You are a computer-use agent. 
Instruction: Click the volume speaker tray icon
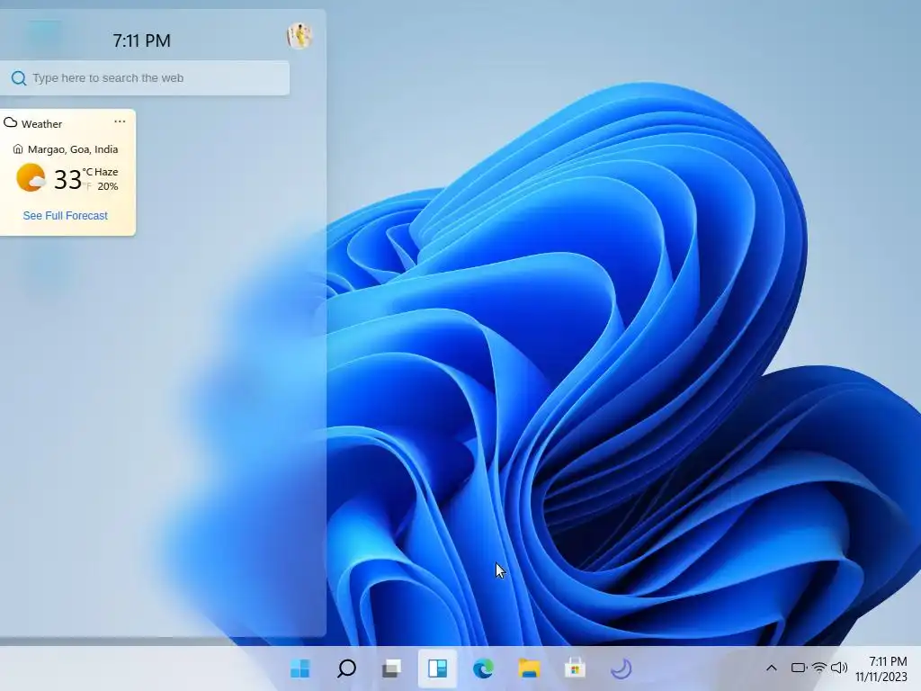(839, 668)
